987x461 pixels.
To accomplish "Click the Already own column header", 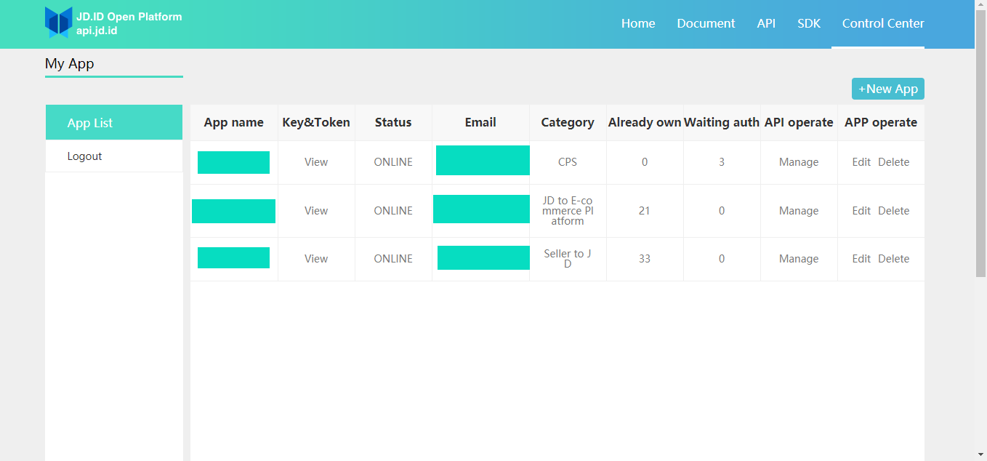I will (645, 122).
